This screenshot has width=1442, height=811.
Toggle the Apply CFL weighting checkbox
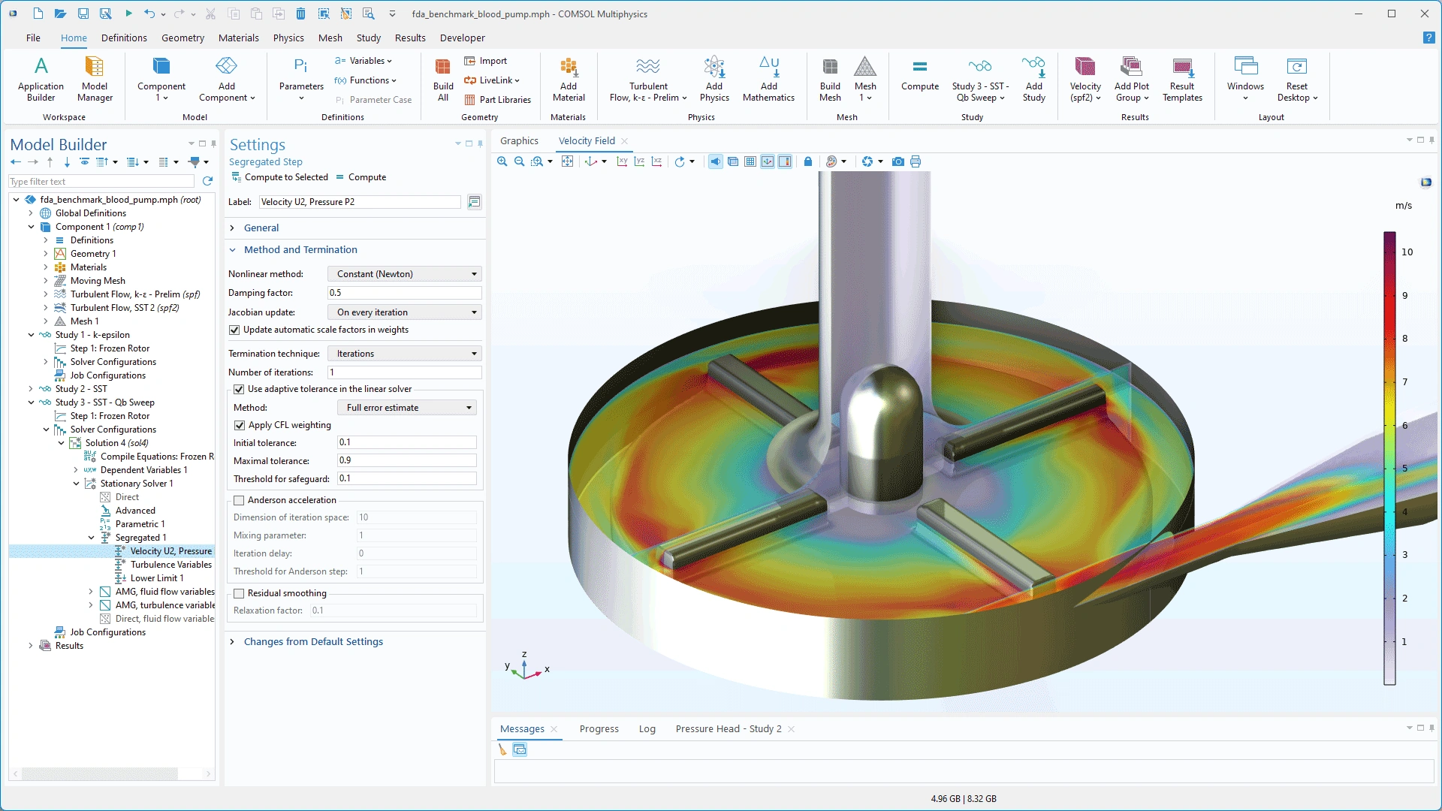pyautogui.click(x=240, y=425)
